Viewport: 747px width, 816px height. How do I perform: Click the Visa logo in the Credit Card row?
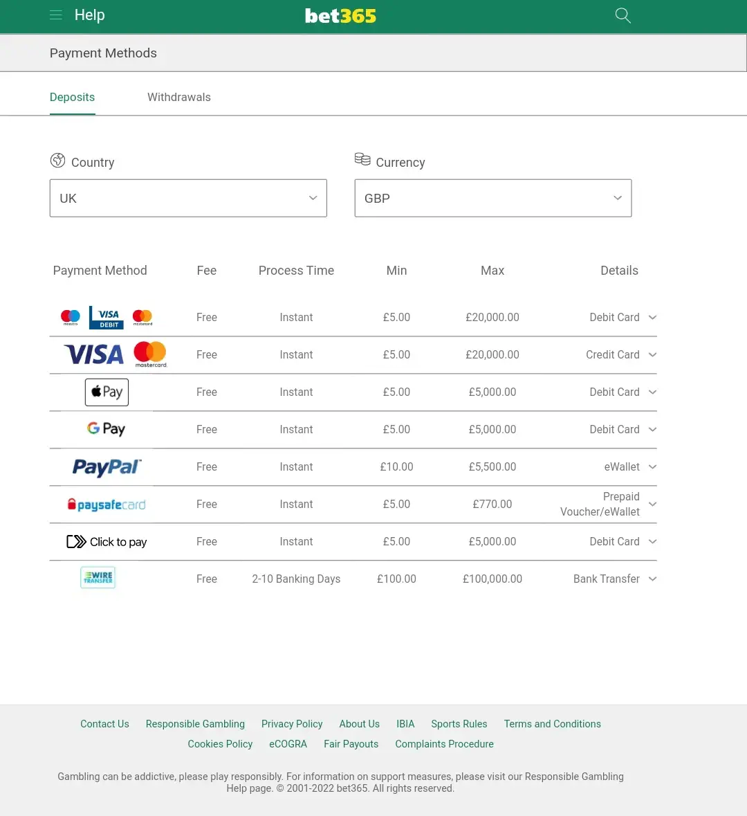coord(93,354)
